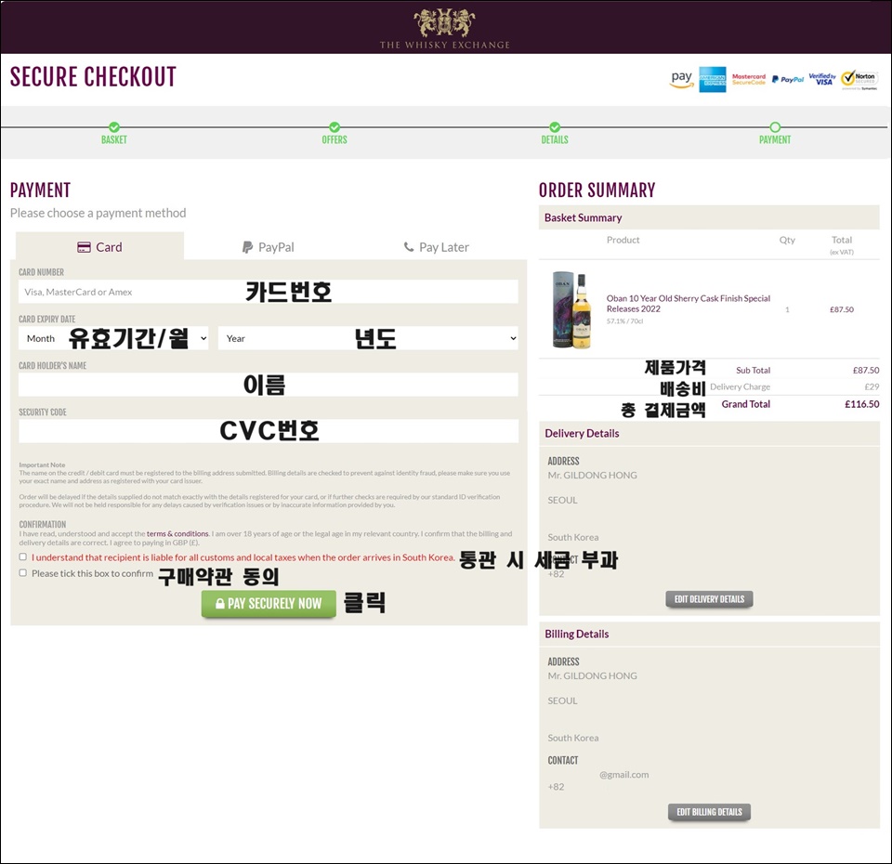
Task: Click the PAYMENT step label
Action: (x=775, y=140)
